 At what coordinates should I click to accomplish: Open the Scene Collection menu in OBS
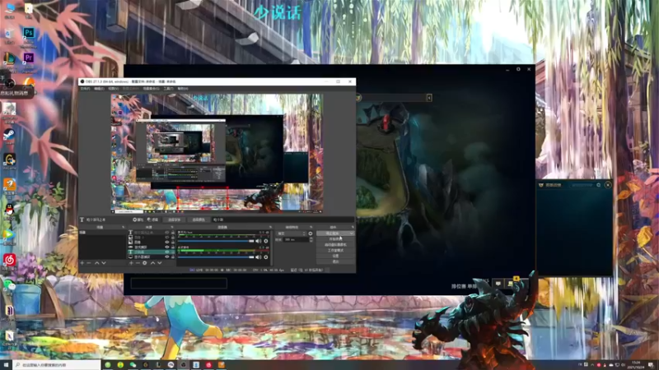coord(151,89)
